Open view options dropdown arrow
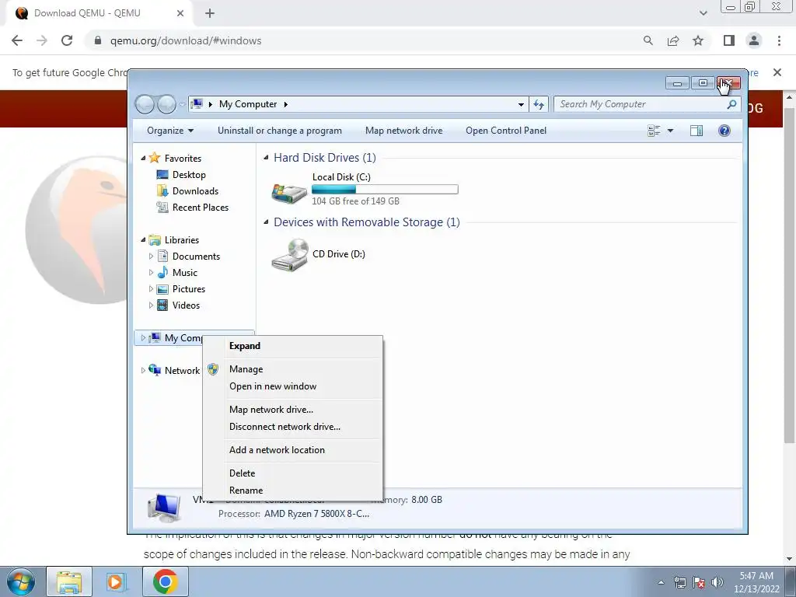The height and width of the screenshot is (597, 796). pos(670,131)
